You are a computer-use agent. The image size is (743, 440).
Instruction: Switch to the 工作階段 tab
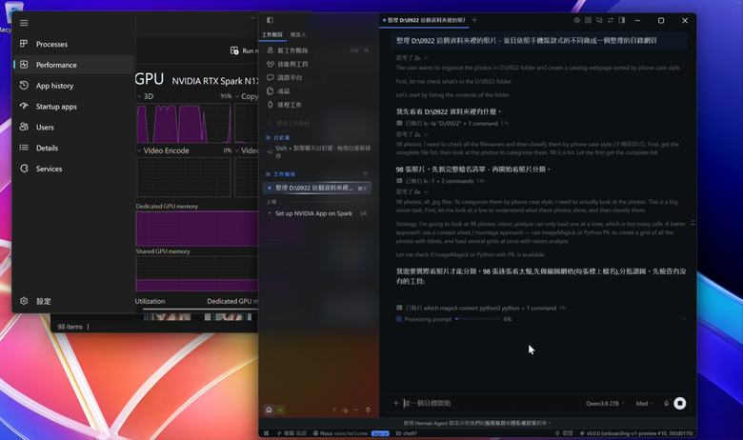(x=272, y=34)
